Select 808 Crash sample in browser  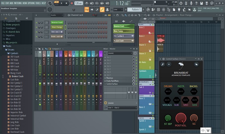click(15, 63)
